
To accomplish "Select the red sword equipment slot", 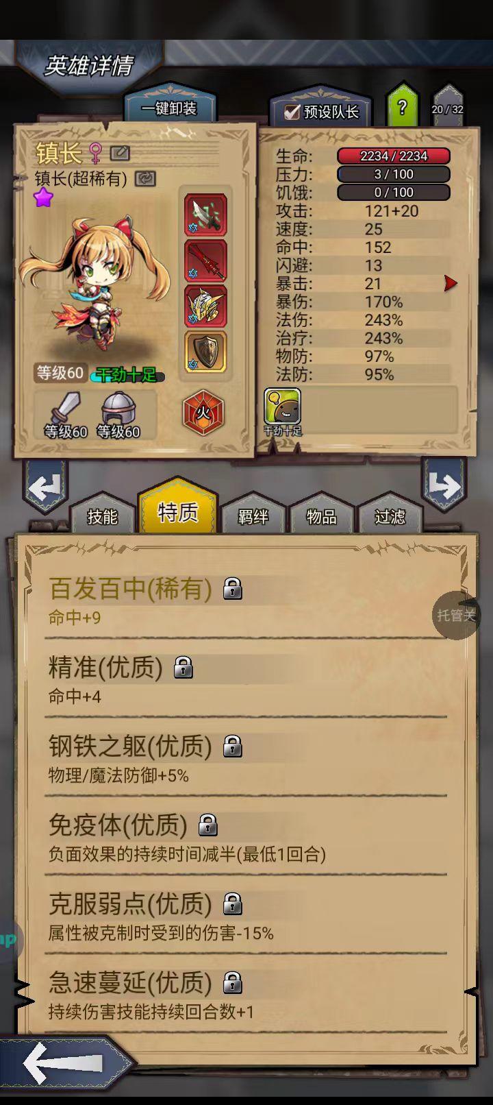I will [x=205, y=260].
